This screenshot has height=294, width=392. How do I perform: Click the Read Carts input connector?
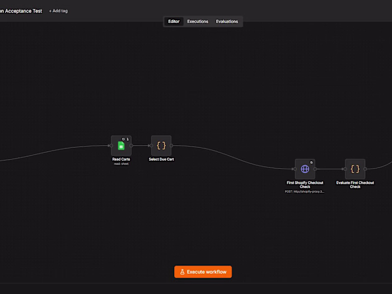tap(111, 146)
